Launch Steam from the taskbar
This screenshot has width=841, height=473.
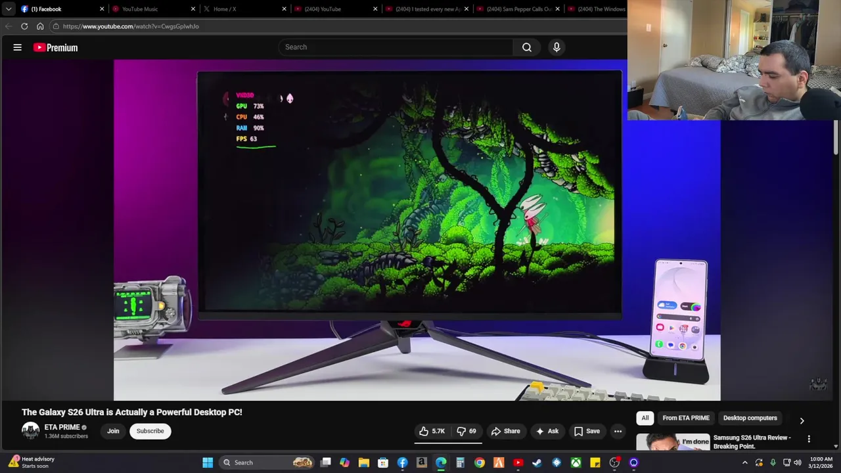(x=537, y=462)
